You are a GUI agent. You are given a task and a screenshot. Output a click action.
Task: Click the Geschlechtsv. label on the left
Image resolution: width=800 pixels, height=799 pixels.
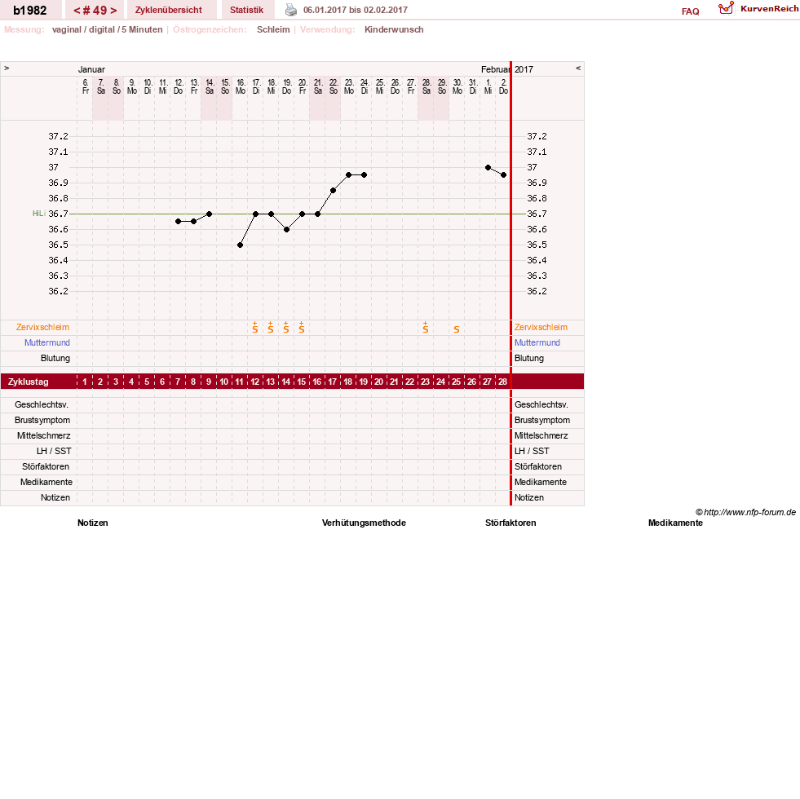click(x=42, y=404)
